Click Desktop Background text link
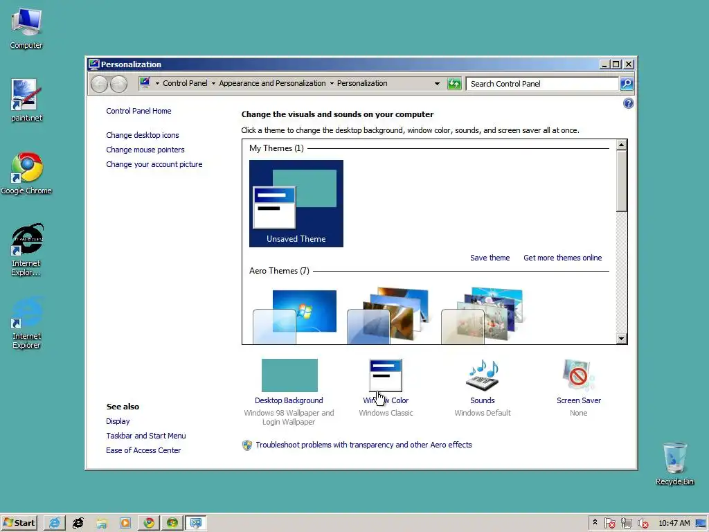The width and height of the screenshot is (709, 532). pyautogui.click(x=289, y=400)
